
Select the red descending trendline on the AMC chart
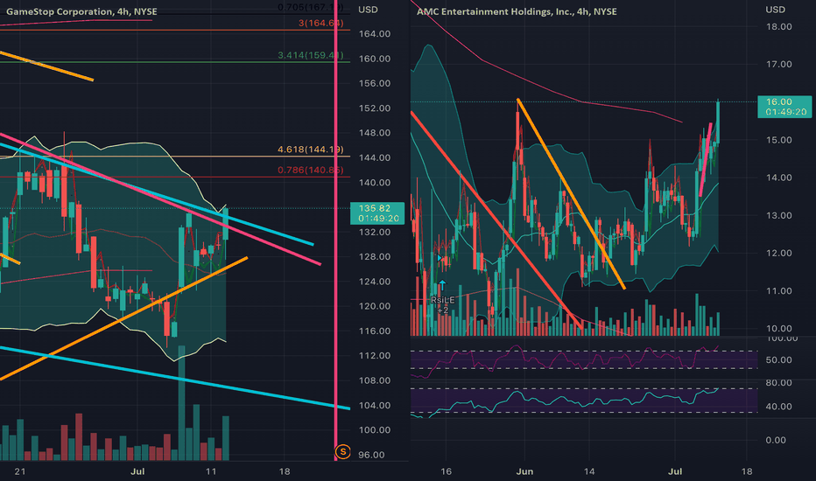tap(496, 220)
